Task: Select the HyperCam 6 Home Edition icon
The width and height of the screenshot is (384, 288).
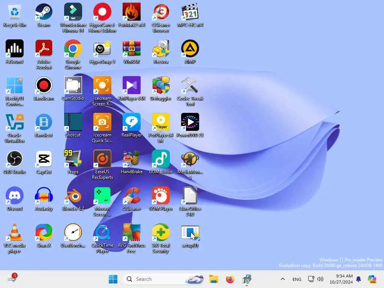Action: [x=102, y=18]
